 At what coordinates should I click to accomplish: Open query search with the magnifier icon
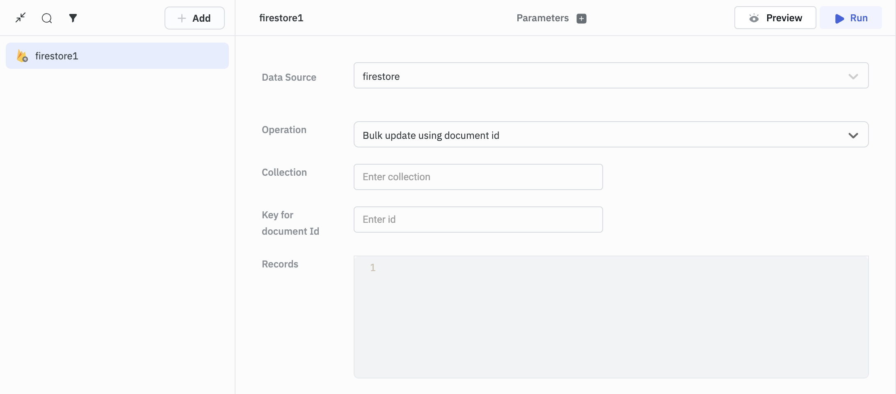(47, 18)
